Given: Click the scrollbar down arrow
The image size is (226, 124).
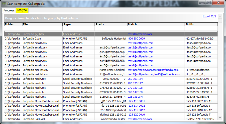Looking at the screenshot, I should point(220,118).
